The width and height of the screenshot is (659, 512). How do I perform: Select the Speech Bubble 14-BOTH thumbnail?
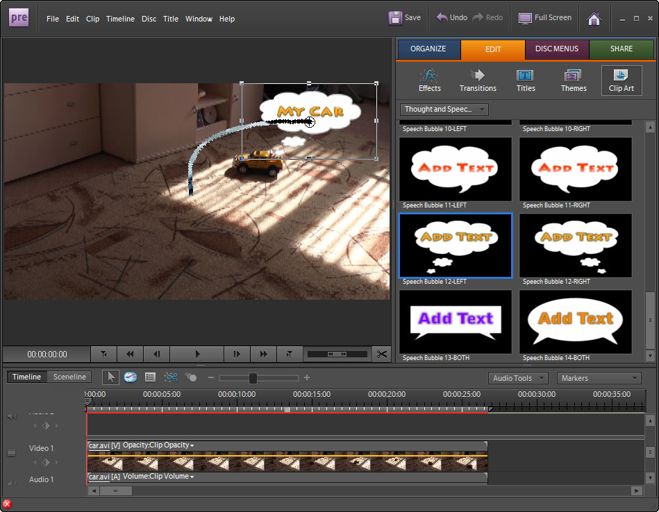tap(575, 321)
